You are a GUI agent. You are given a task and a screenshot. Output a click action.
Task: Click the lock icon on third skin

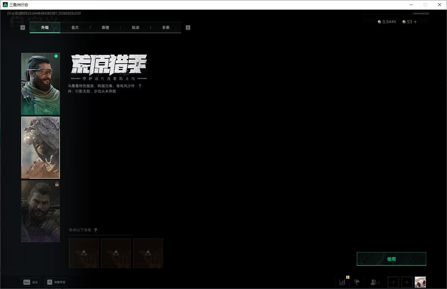[57, 184]
